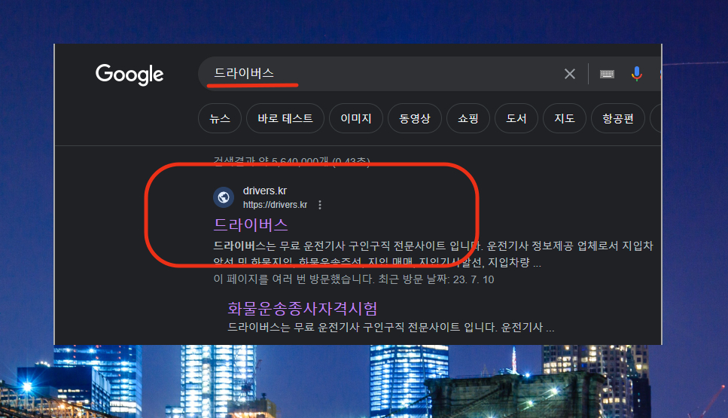Select the 뉴스 filter tab
Viewport: 728px width, 418px height.
[220, 118]
